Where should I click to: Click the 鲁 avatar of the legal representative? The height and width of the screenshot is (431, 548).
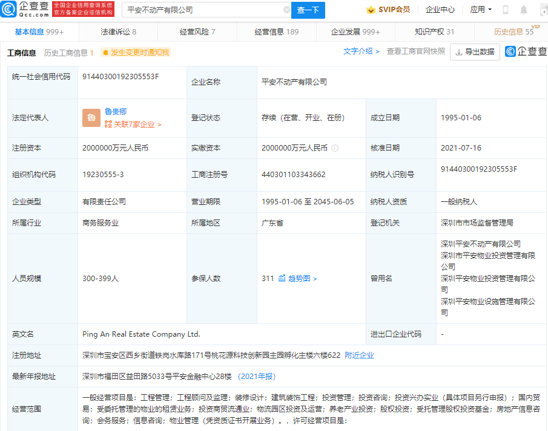[x=91, y=118]
